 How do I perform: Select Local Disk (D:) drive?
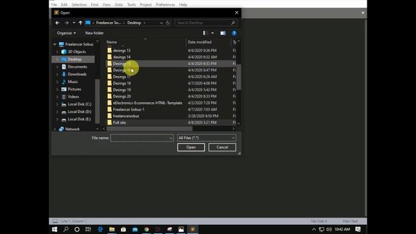pos(79,112)
